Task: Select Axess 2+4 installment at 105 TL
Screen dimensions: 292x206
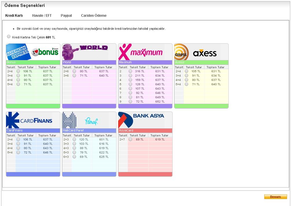Action: 186,71
